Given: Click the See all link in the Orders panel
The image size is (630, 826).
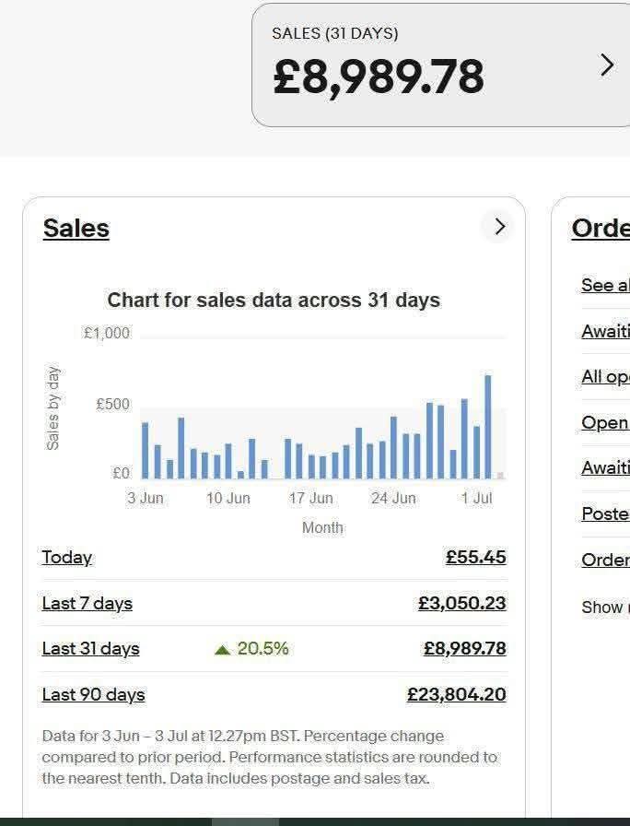Looking at the screenshot, I should [605, 285].
